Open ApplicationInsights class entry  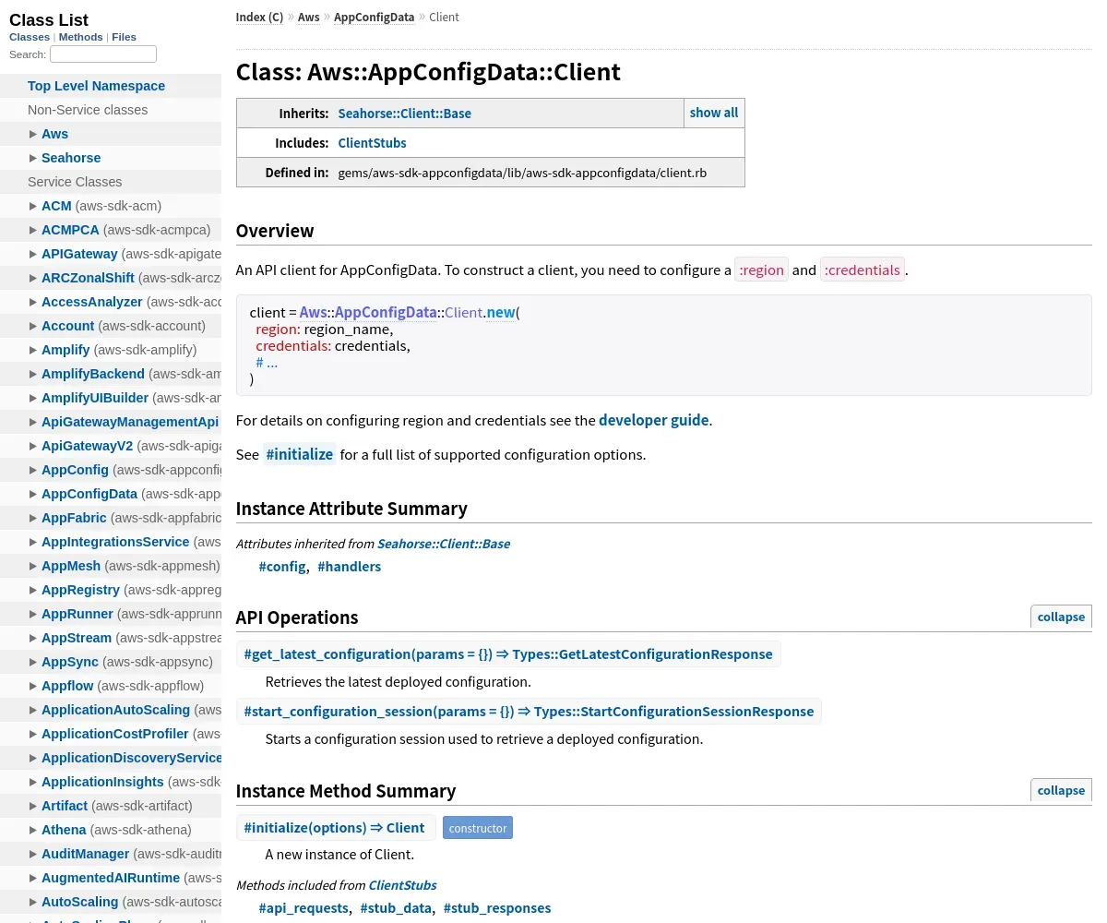pos(102,782)
